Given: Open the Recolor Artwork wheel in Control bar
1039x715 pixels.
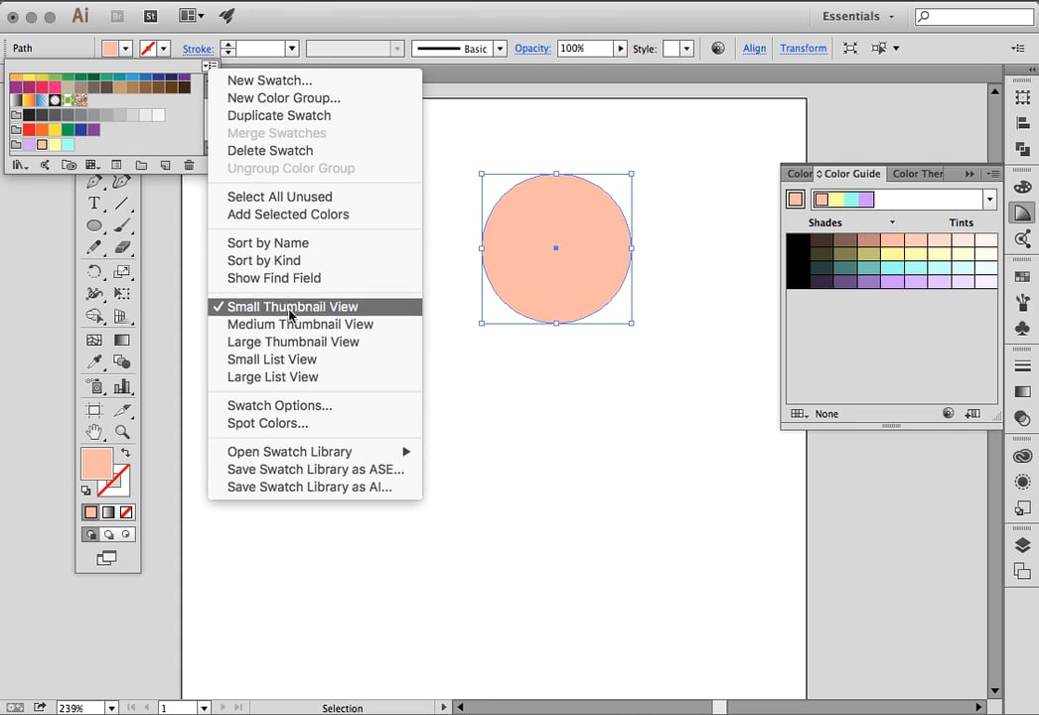Looking at the screenshot, I should coord(717,48).
